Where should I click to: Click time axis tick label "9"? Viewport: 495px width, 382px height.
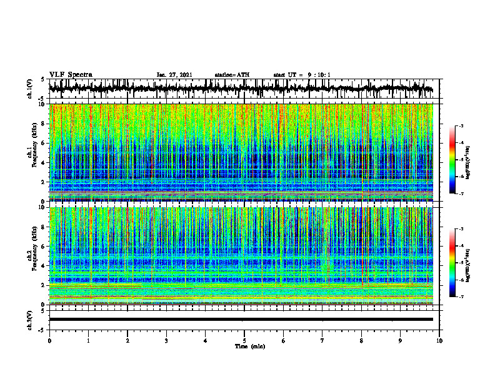(x=400, y=341)
